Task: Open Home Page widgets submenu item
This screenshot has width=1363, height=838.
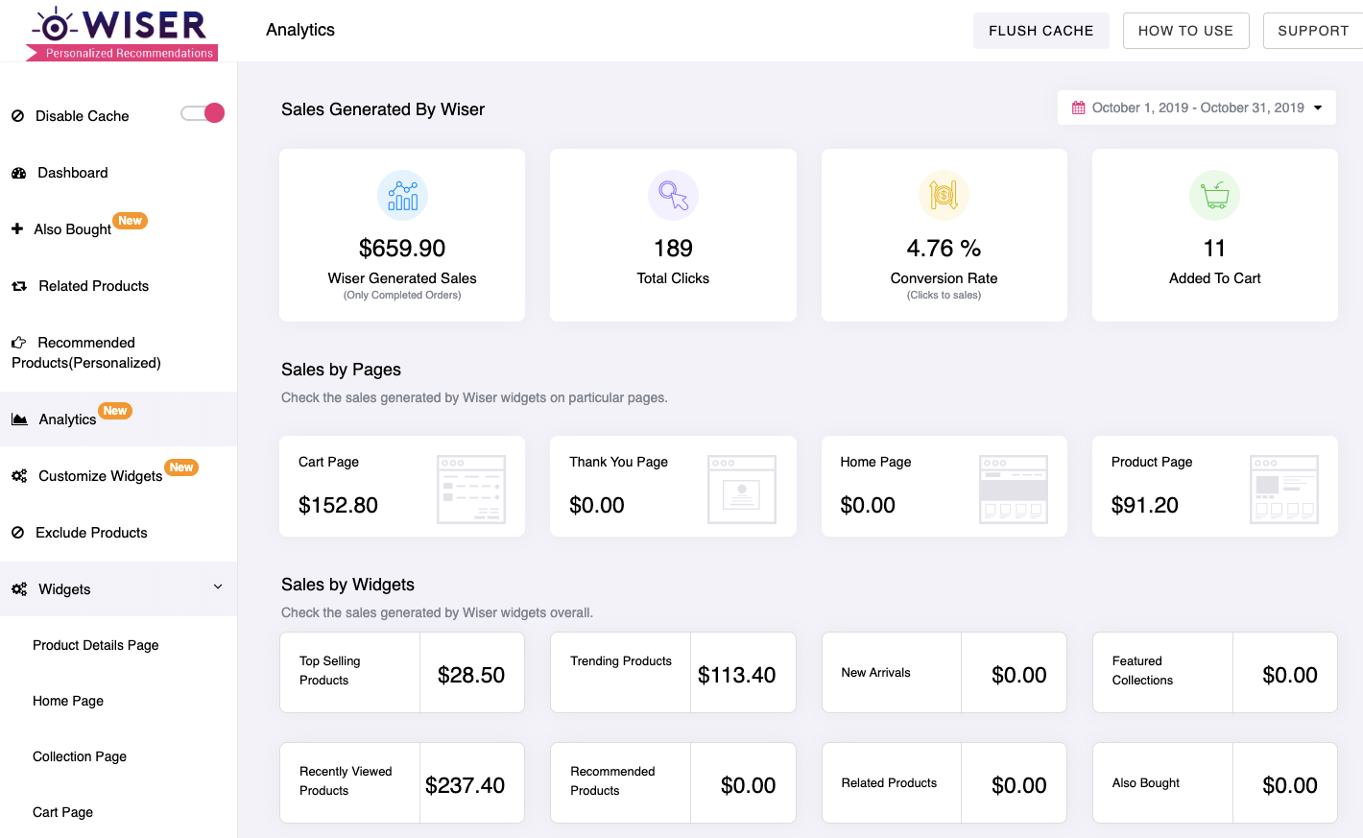Action: tap(68, 701)
